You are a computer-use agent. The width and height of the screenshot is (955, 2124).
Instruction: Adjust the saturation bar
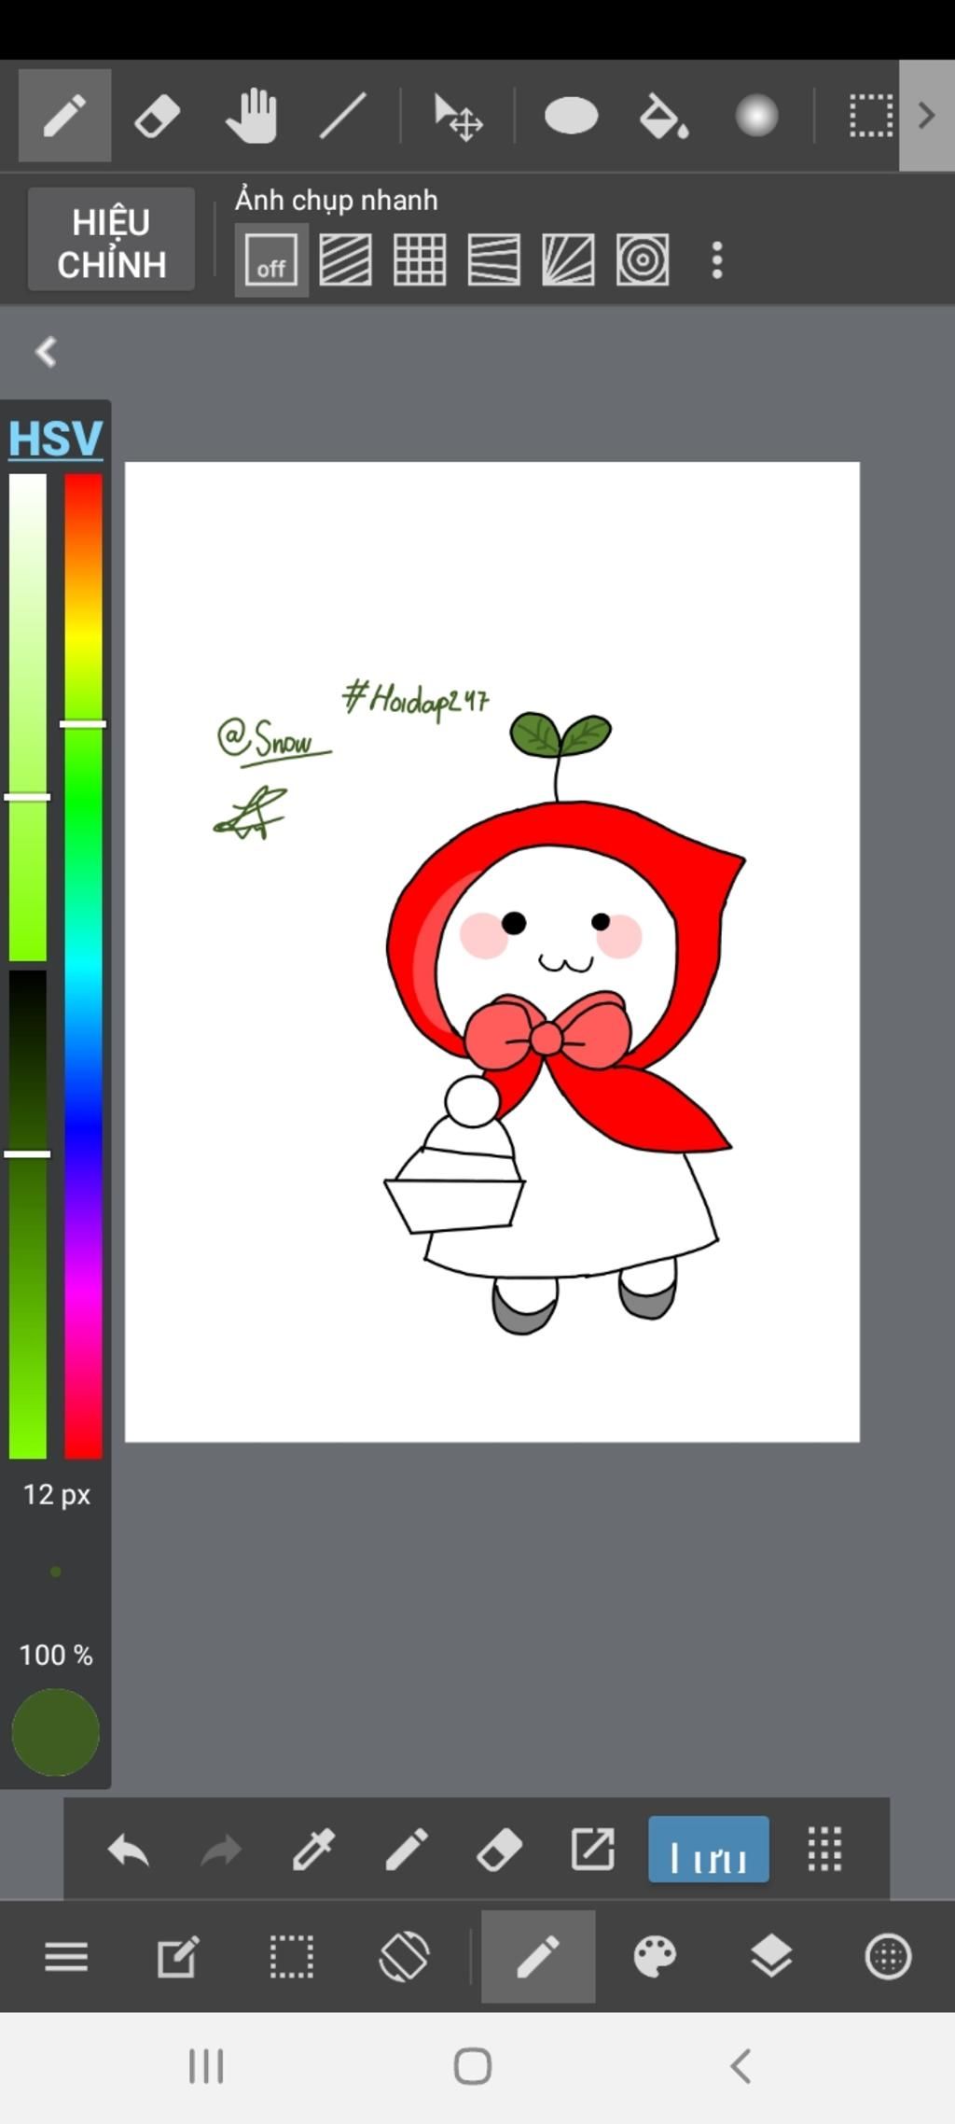[x=28, y=717]
